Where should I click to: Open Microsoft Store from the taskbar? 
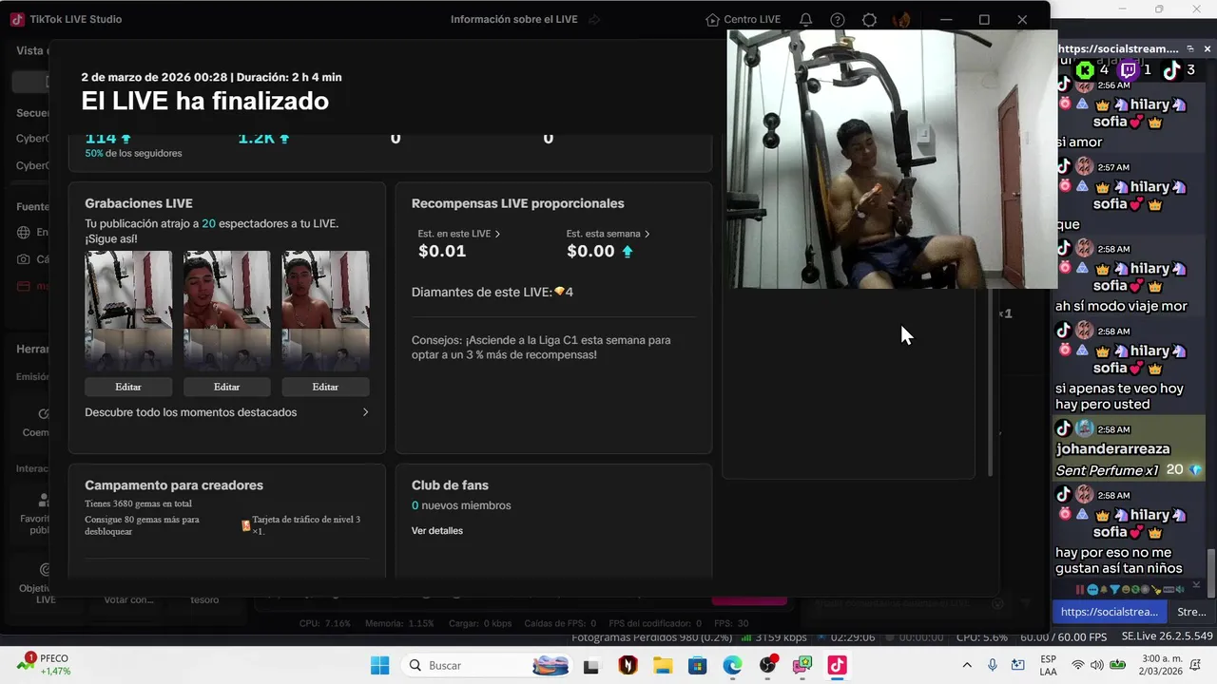(697, 666)
